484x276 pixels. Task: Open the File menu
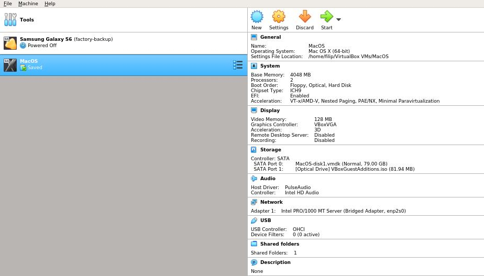(x=8, y=4)
